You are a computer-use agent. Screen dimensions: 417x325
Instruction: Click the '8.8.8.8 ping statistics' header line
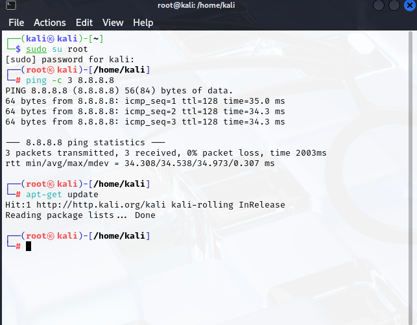click(86, 143)
